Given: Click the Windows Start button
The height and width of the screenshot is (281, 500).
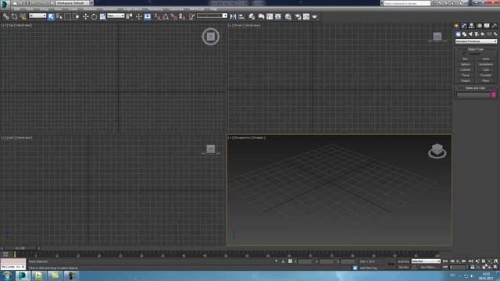Looking at the screenshot, I should point(7,276).
